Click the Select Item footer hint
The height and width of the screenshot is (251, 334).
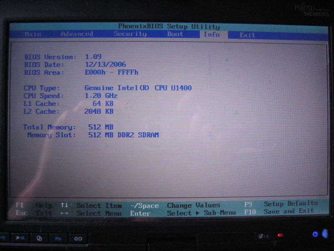tap(99, 205)
